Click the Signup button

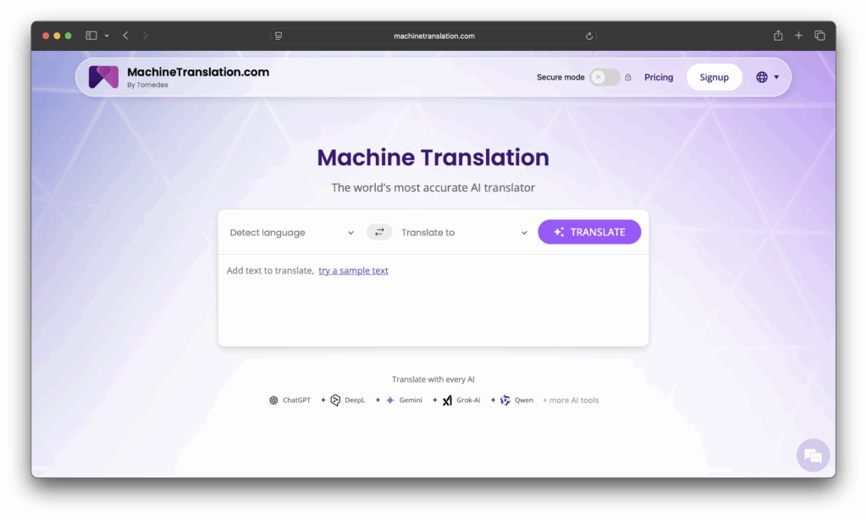714,77
